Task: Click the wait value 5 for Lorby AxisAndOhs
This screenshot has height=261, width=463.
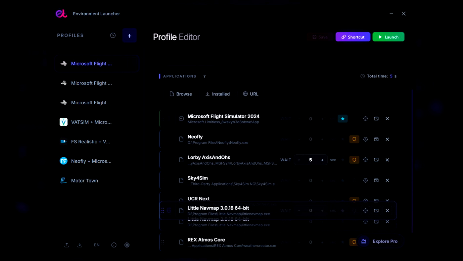Action: click(310, 160)
